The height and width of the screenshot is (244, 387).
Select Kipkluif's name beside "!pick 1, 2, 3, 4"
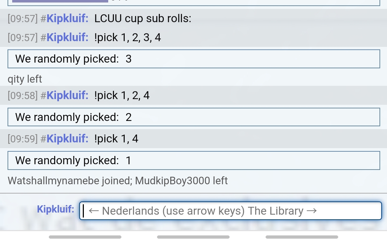pyautogui.click(x=67, y=38)
